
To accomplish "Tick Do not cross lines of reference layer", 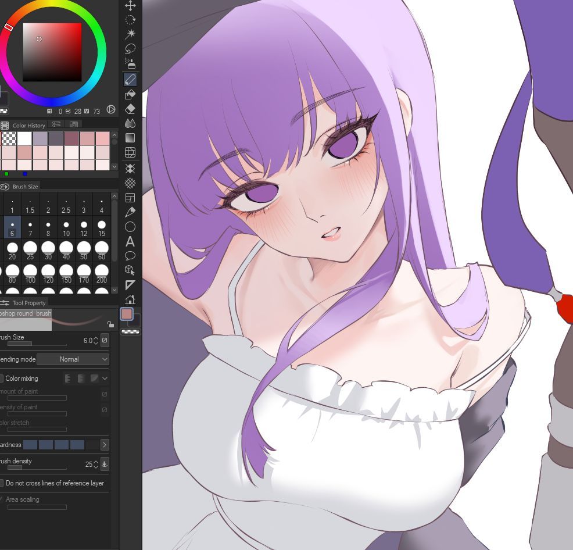I will tap(2, 483).
